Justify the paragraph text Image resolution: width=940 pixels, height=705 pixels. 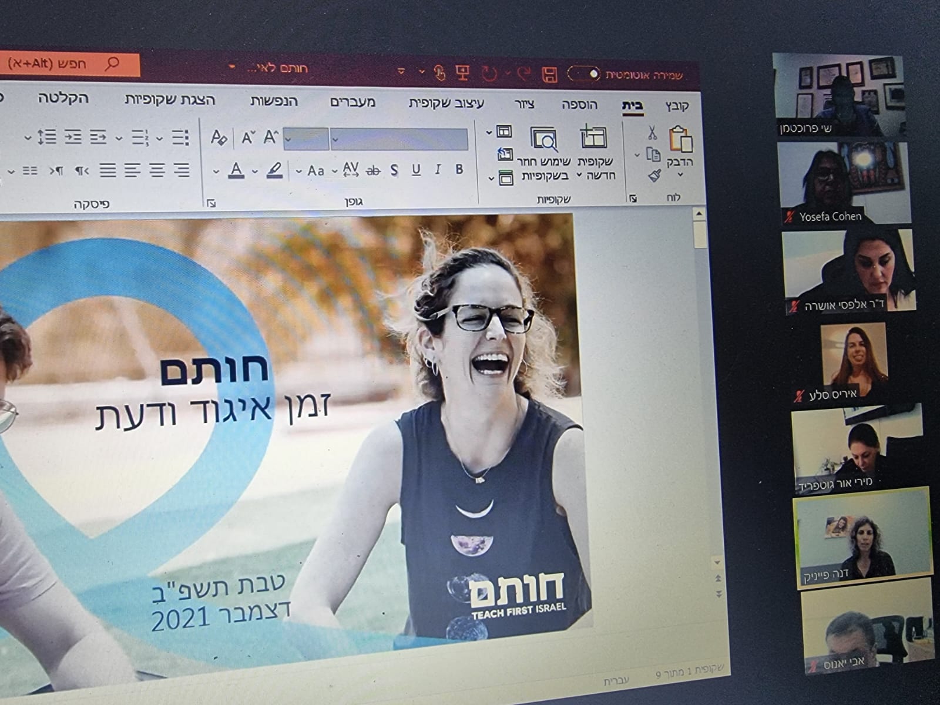(108, 171)
